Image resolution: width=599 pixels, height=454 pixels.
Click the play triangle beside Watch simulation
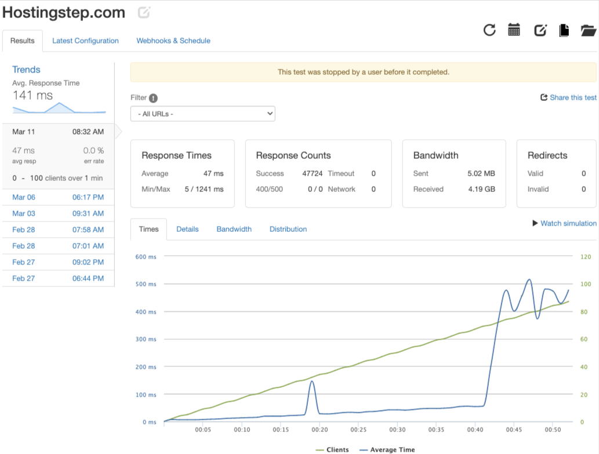[x=535, y=223]
